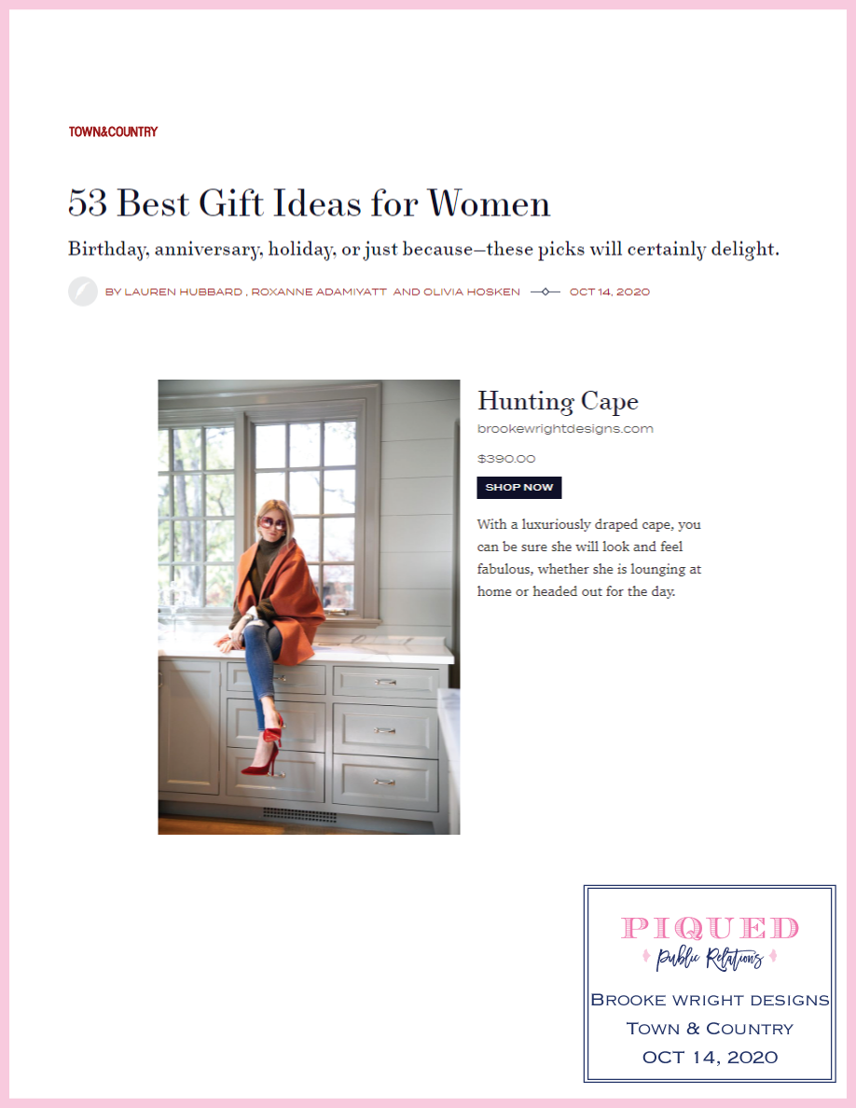Open Lauren Hubbard author link

coord(183,292)
